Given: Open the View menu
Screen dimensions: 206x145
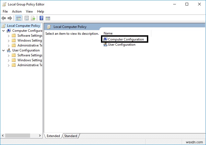Looking at the screenshot, I should (29, 11).
